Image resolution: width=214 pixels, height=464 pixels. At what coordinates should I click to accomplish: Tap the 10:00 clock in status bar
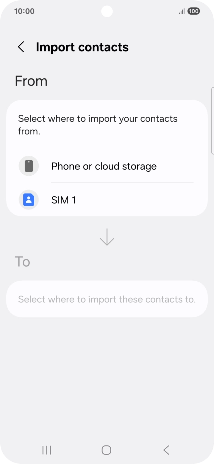[x=24, y=11]
